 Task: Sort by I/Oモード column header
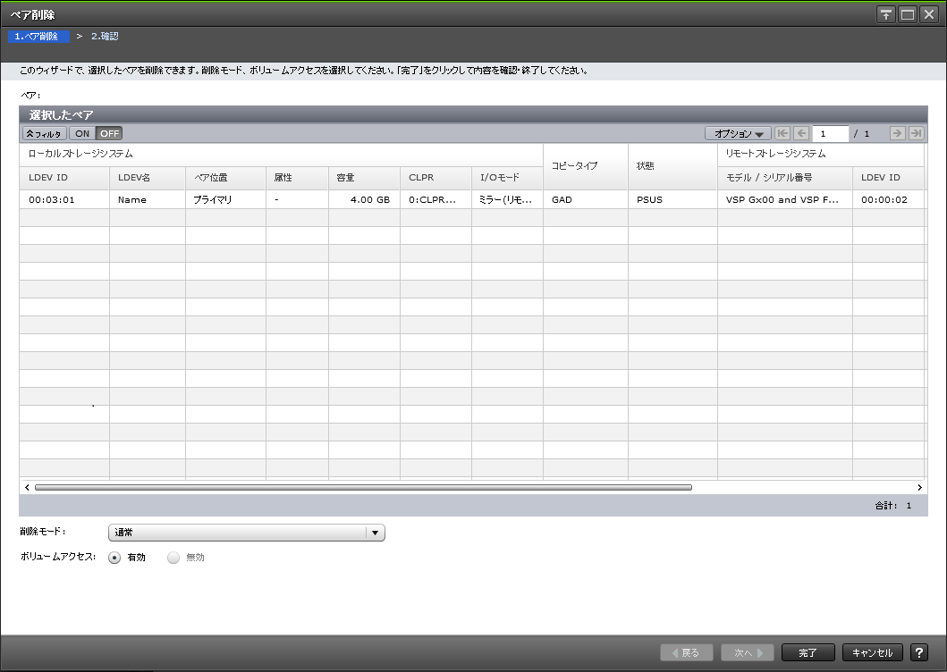[x=507, y=178]
